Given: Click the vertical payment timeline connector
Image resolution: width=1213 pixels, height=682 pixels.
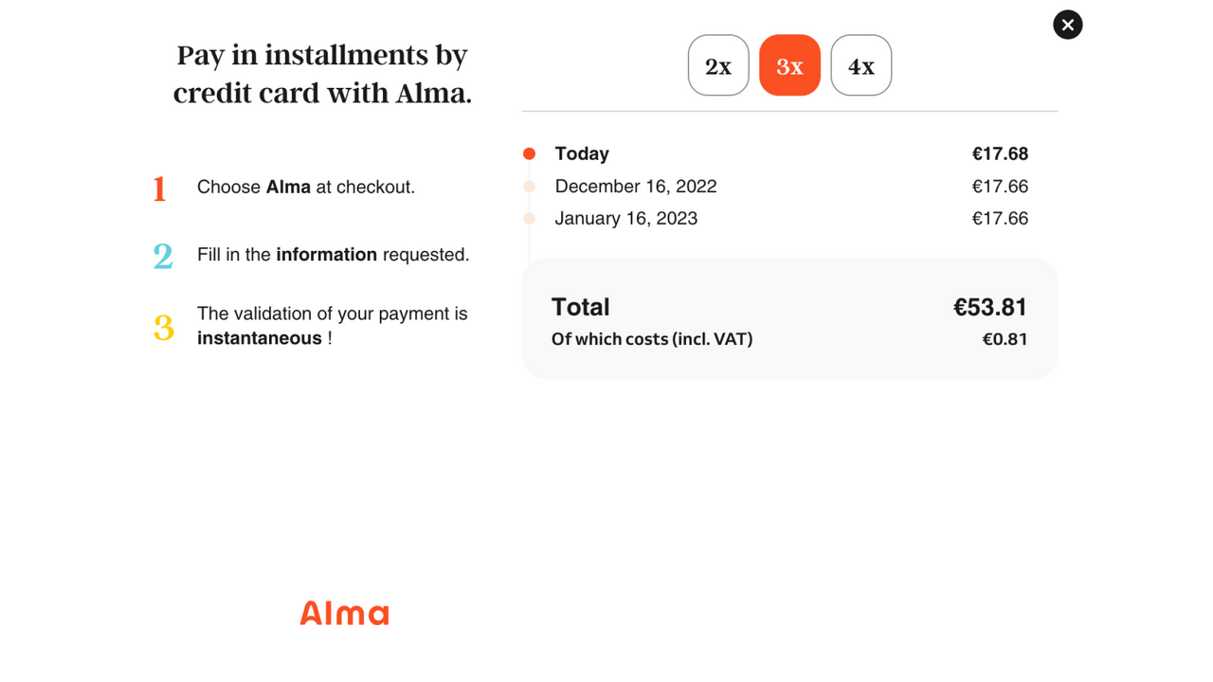Looking at the screenshot, I should (x=529, y=237).
